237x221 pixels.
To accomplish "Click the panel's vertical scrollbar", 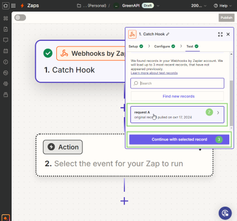I will [x=231, y=103].
